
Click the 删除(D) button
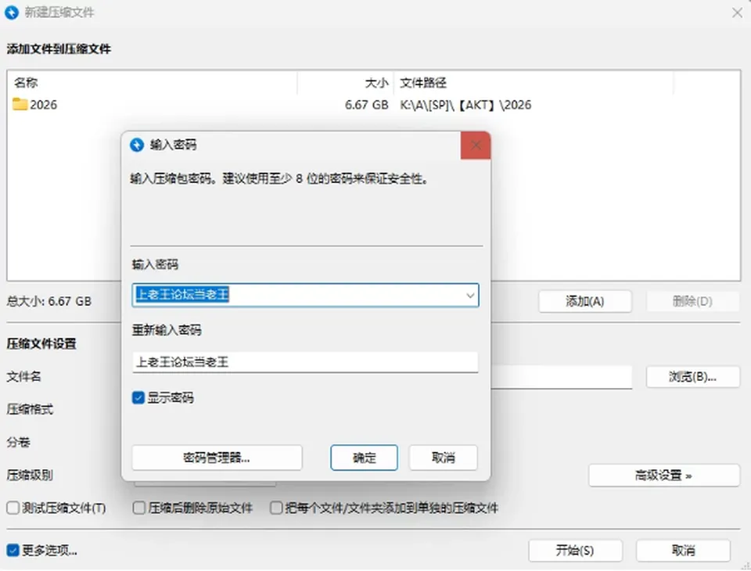click(x=692, y=301)
